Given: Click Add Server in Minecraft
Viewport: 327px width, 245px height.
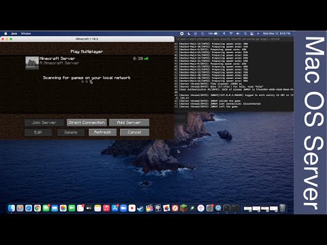Looking at the screenshot, I should [129, 122].
